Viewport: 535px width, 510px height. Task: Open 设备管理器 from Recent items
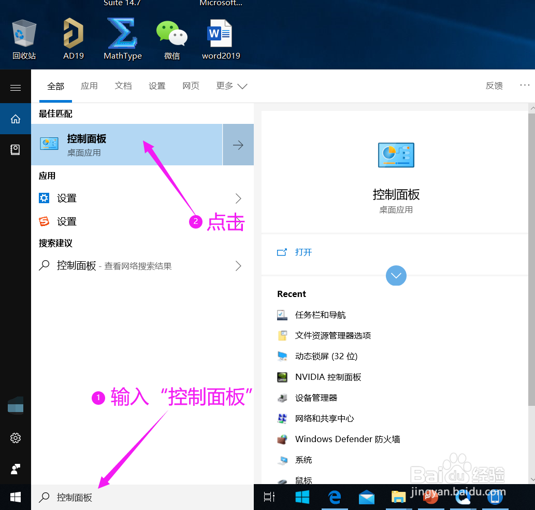pyautogui.click(x=315, y=398)
